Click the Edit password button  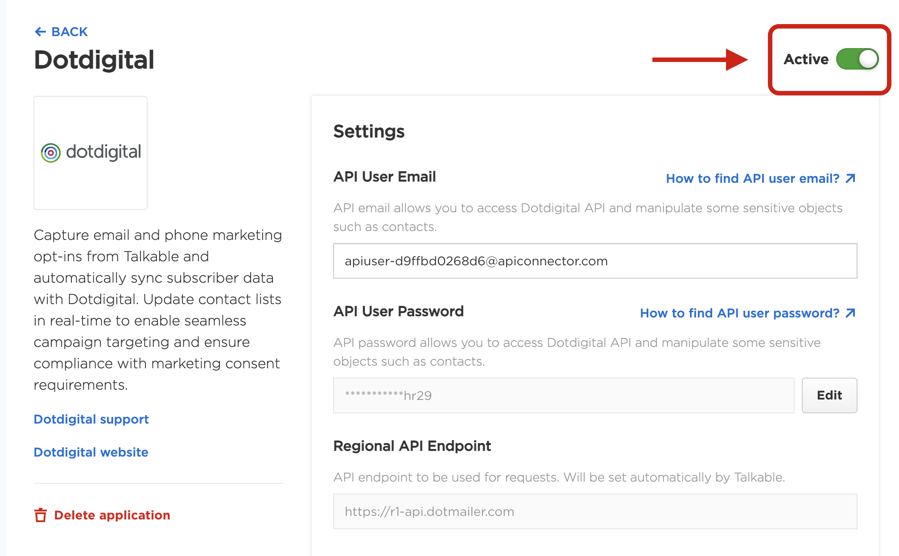point(829,395)
